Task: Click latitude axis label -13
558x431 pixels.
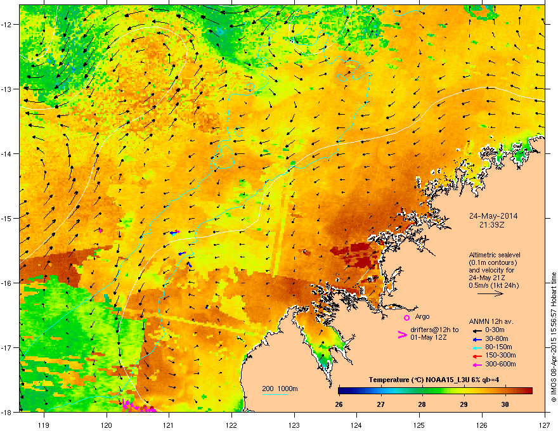Action: (6, 89)
